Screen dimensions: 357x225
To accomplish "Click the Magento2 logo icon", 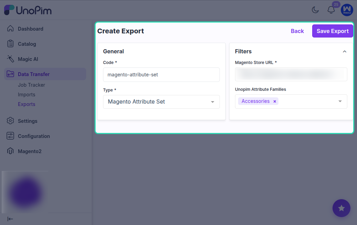I will point(10,151).
